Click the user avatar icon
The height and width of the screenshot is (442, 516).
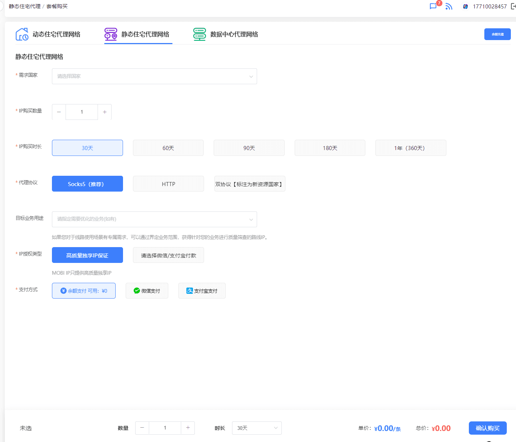point(466,6)
